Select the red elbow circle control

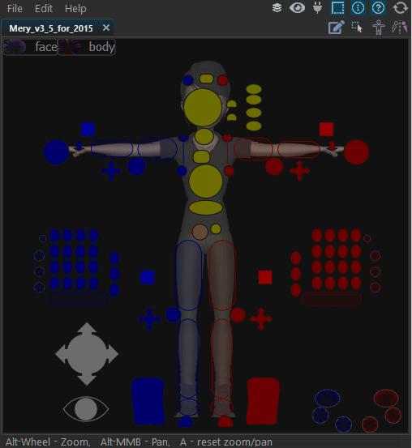tap(274, 167)
